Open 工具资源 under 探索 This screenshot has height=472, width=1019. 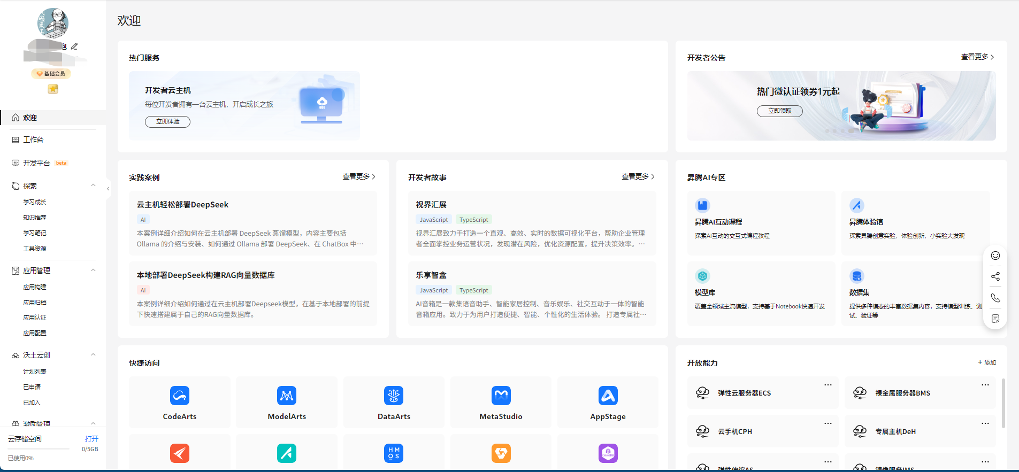tap(35, 249)
